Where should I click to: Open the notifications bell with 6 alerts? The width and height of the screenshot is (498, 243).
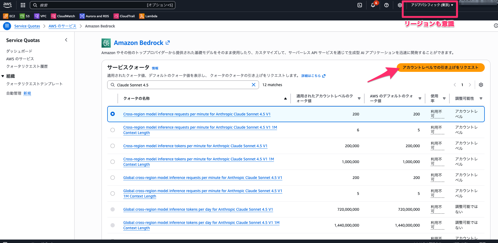373,5
